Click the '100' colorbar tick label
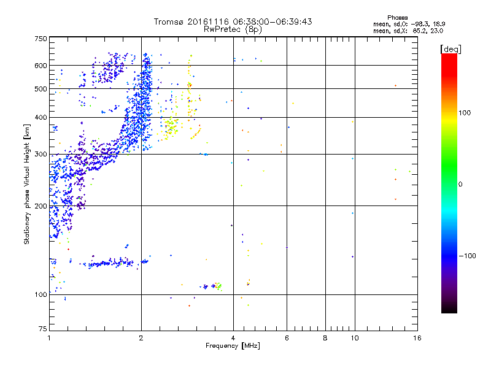The height and width of the screenshot is (368, 491). click(465, 113)
